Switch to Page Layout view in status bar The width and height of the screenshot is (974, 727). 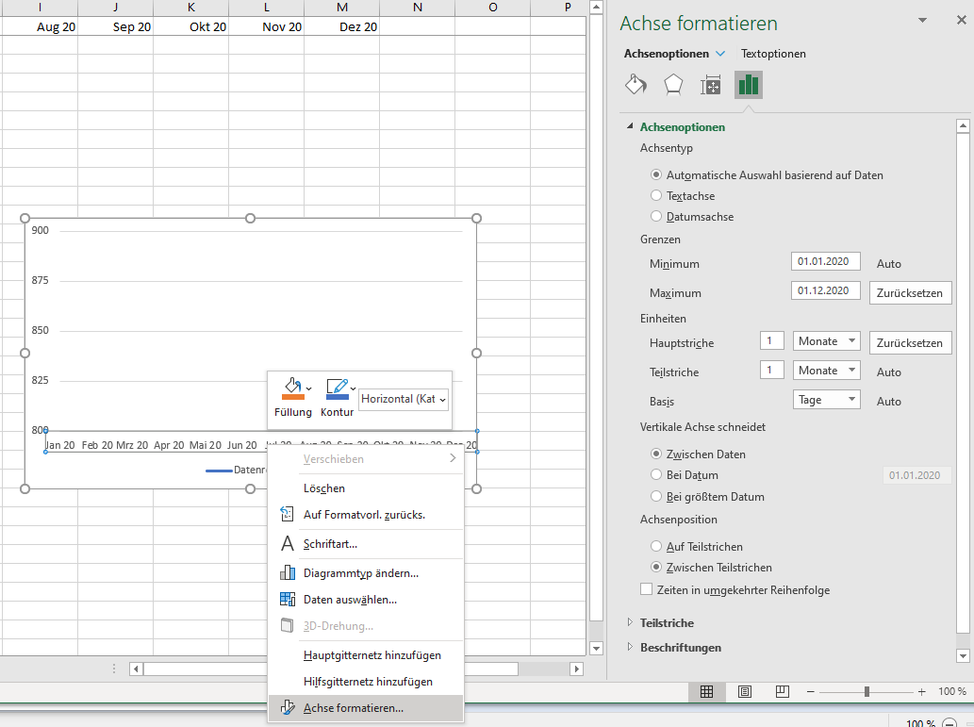(744, 691)
